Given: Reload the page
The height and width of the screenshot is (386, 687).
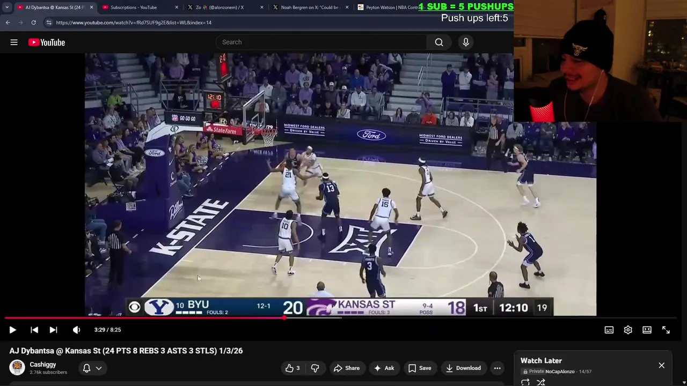Looking at the screenshot, I should 33,23.
